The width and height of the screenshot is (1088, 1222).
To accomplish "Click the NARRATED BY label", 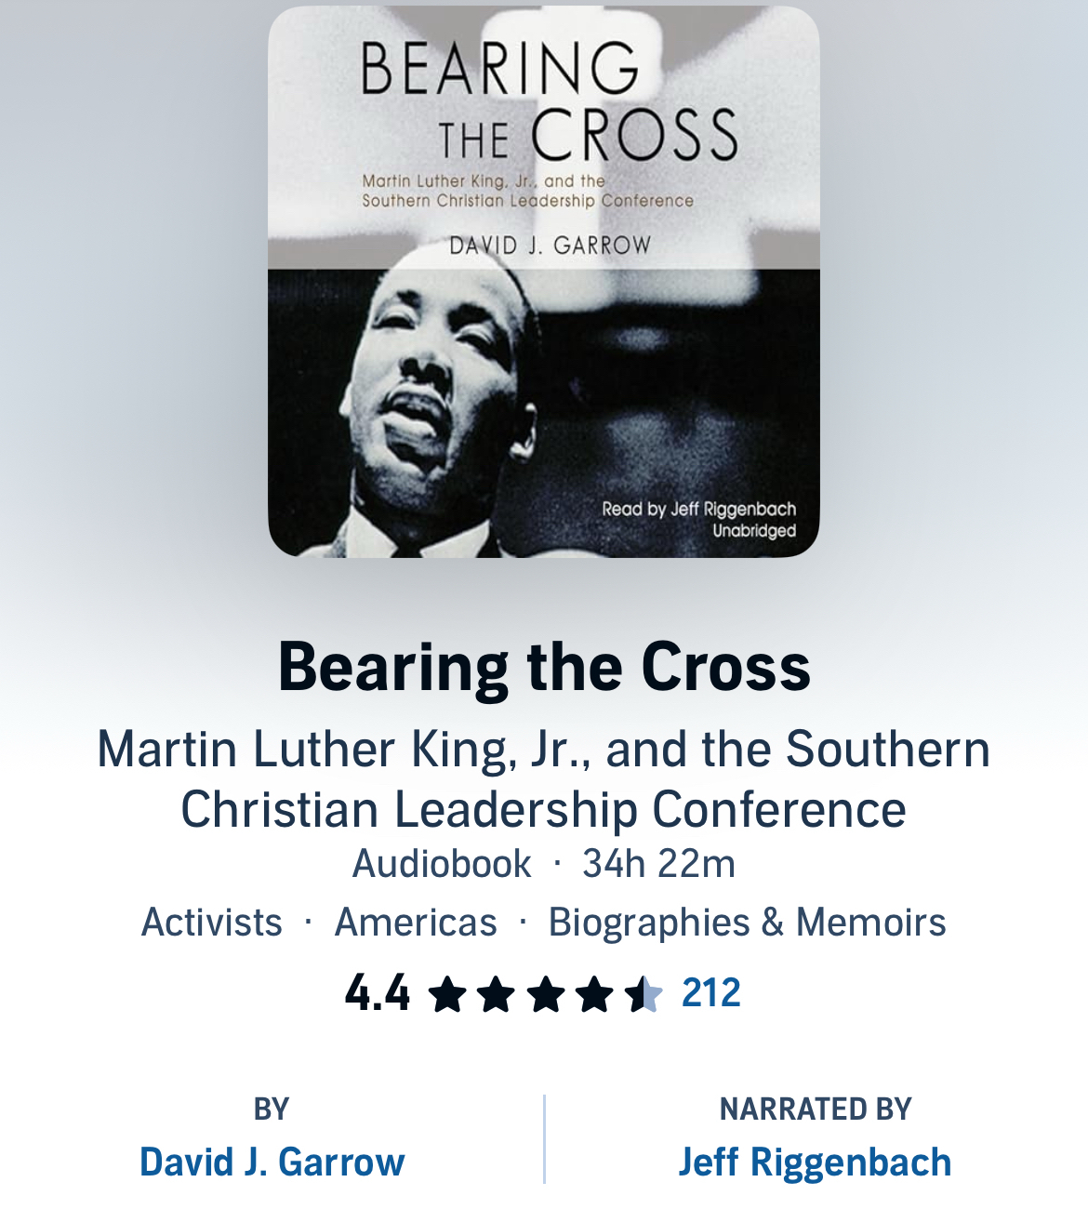I will (816, 1109).
